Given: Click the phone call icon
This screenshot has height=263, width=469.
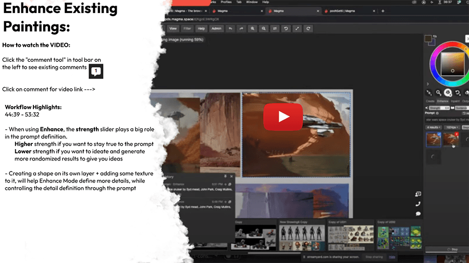Looking at the screenshot, I should tap(418, 204).
